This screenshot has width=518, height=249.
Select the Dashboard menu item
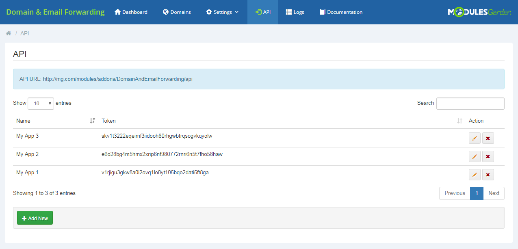[131, 12]
